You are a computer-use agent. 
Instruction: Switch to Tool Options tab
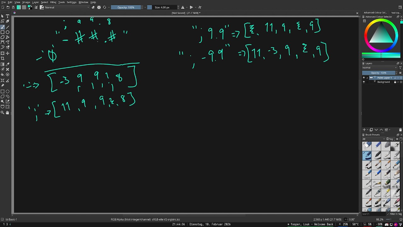point(395,13)
